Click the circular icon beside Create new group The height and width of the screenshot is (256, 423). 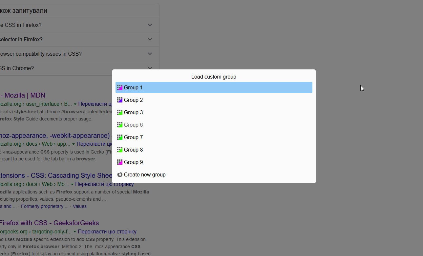coord(119,174)
